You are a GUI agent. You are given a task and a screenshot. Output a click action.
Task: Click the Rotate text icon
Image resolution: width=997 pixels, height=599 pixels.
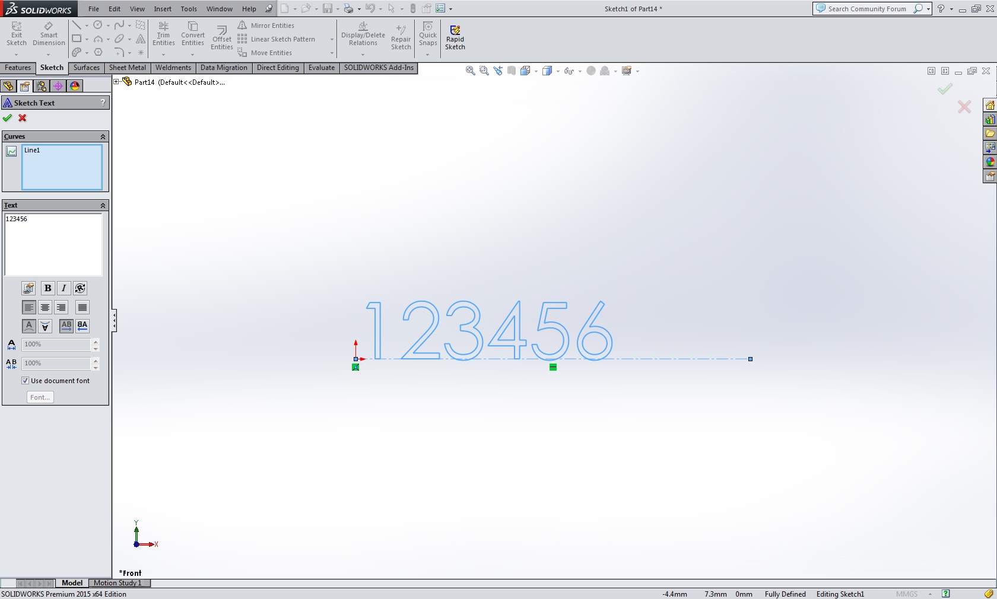click(80, 288)
